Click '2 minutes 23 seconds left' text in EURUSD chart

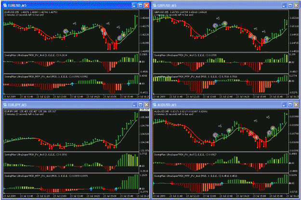[24, 15]
